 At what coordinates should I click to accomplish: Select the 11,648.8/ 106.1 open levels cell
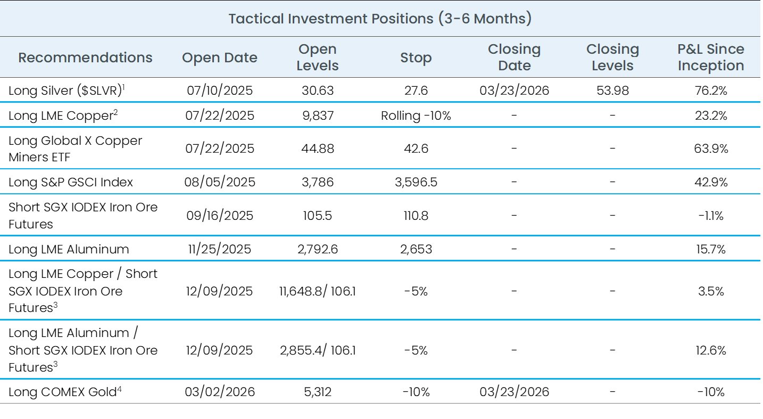click(x=318, y=291)
